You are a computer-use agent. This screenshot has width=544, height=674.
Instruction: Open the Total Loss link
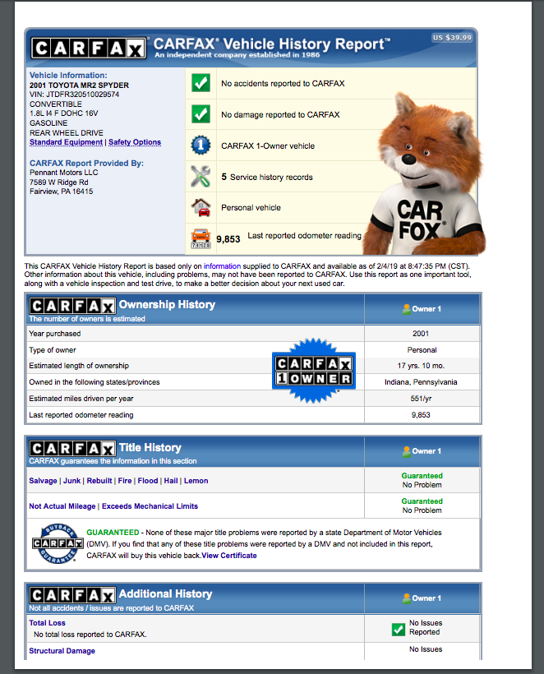pyautogui.click(x=48, y=623)
